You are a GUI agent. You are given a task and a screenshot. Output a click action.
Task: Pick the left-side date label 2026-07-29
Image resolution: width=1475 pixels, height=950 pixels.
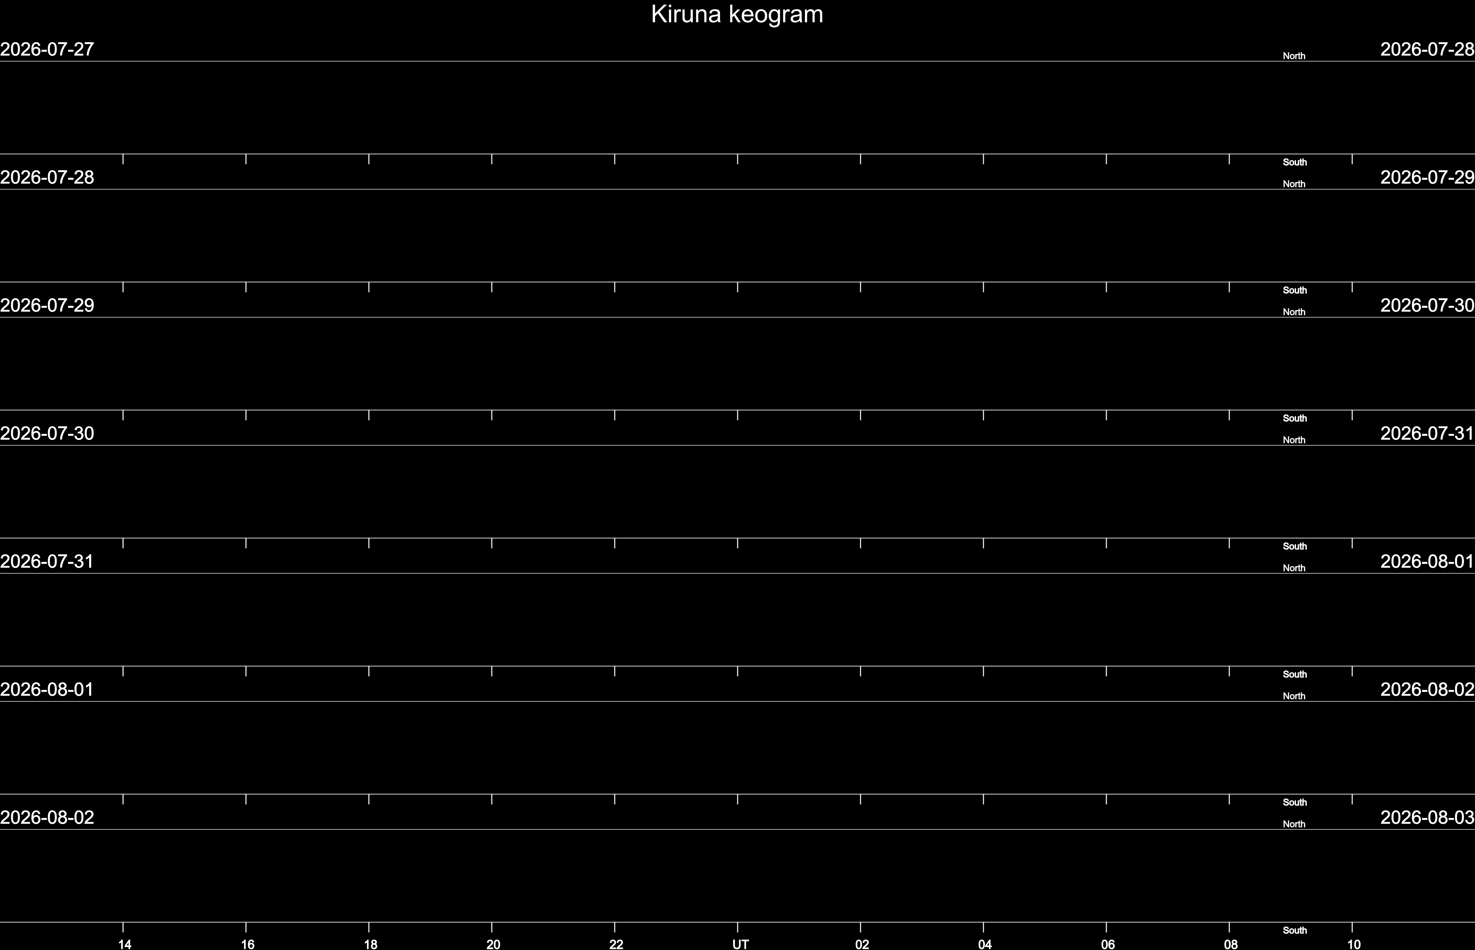47,305
